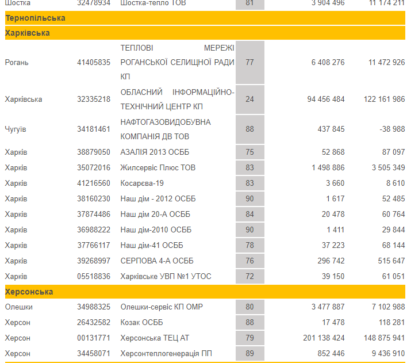407x363 pixels.
Task: Open ТЕПЛОВІ МЕРЕЖІ РОГАНСЬКОЇ СЕЛИЩНОЇ РАДИ entry
Action: (177, 62)
